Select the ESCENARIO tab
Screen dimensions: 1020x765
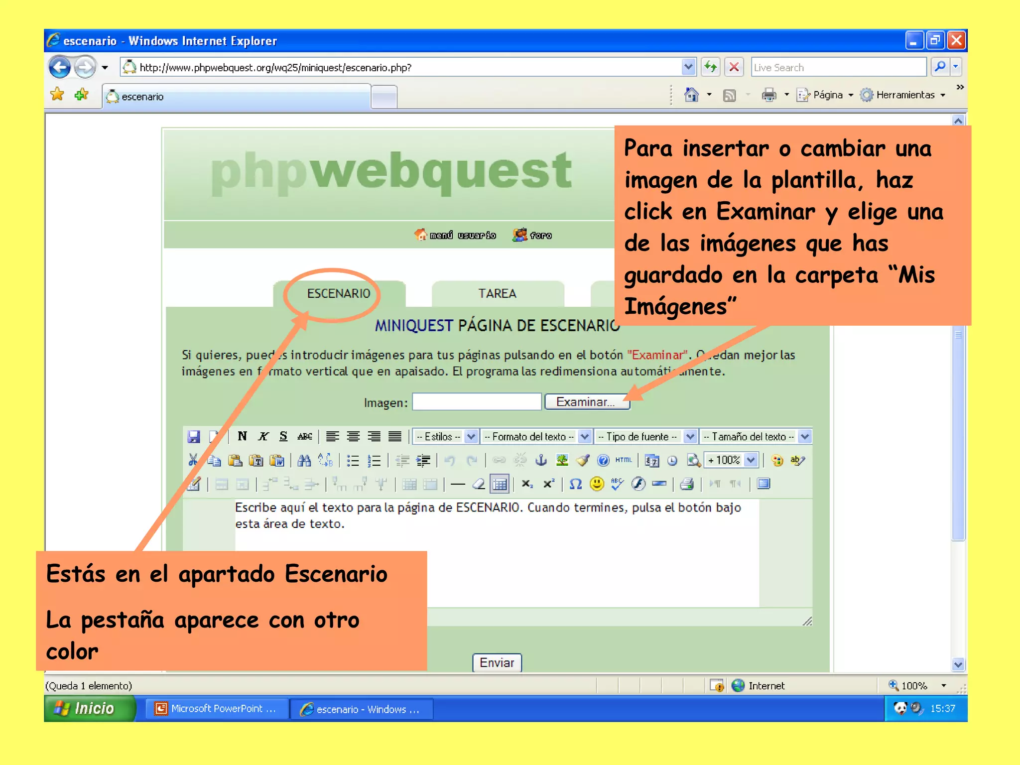click(339, 294)
